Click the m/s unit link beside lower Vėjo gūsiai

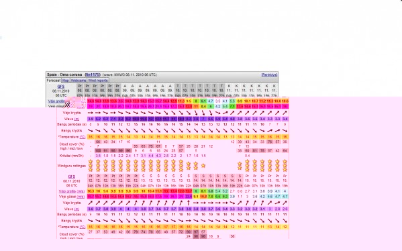pyautogui.click(x=81, y=197)
